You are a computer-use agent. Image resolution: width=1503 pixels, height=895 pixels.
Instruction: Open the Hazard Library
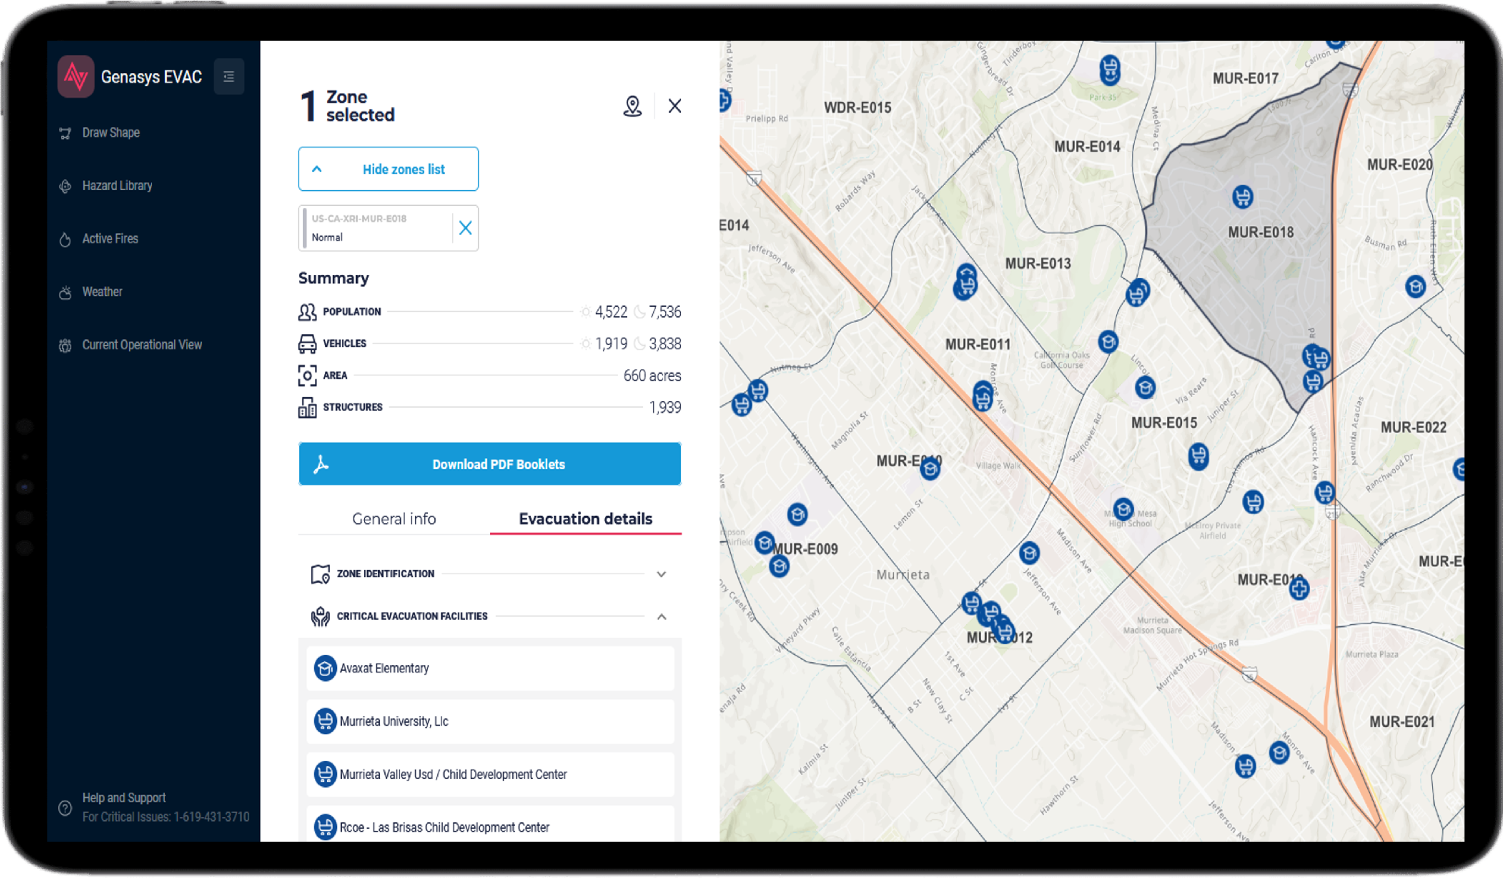pos(117,186)
